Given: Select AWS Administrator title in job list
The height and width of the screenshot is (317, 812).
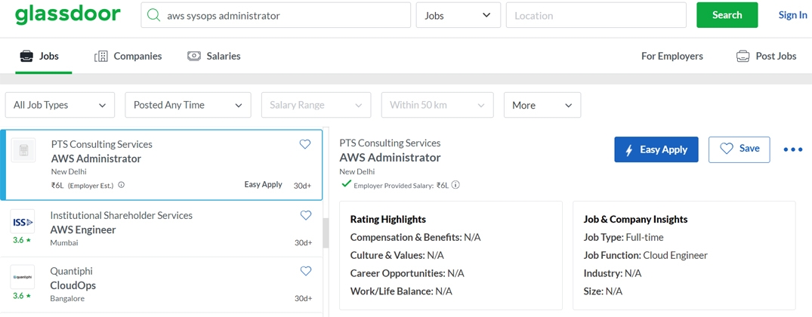Looking at the screenshot, I should click(x=96, y=158).
